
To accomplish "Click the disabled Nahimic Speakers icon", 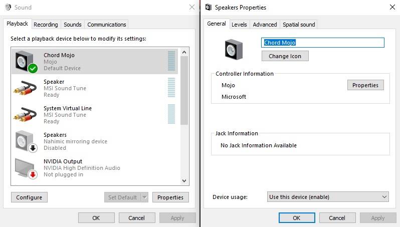I will tap(26, 141).
